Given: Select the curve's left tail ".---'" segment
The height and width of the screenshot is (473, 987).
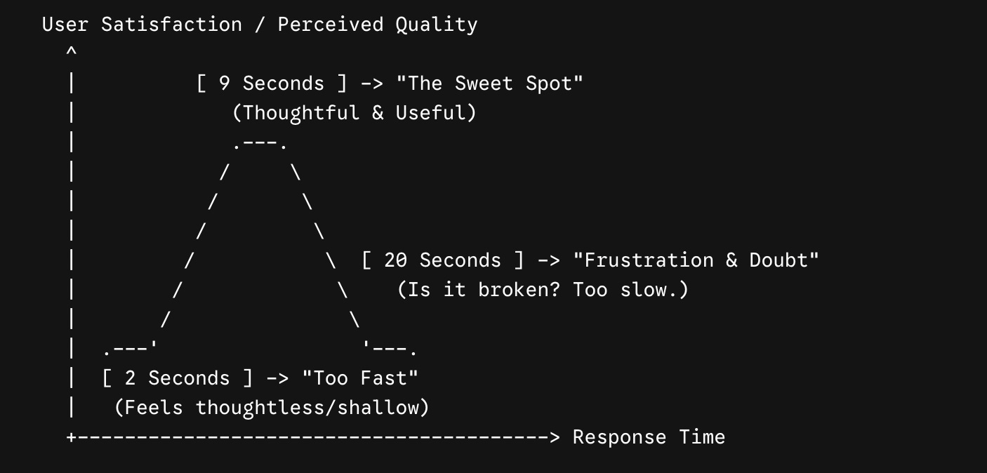Looking at the screenshot, I should click(x=131, y=347).
